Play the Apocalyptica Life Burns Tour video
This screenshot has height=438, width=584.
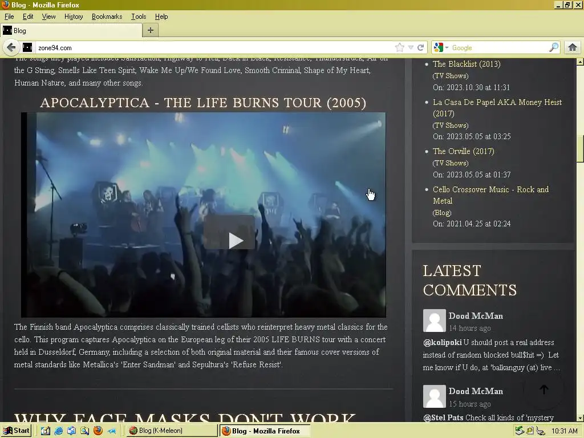point(229,233)
